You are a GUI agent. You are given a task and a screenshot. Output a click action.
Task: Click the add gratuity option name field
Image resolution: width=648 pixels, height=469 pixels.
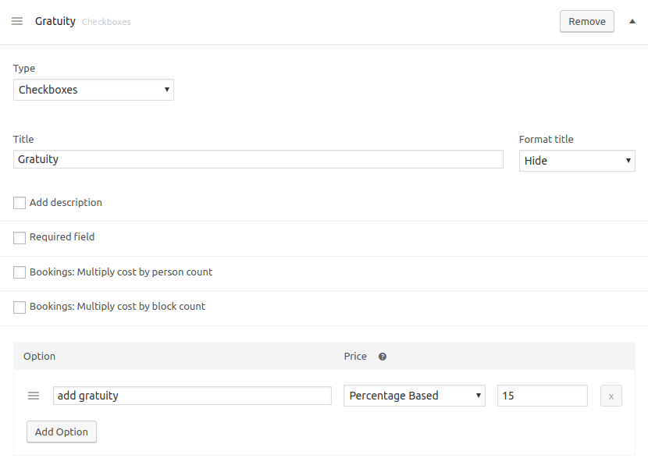pyautogui.click(x=192, y=396)
